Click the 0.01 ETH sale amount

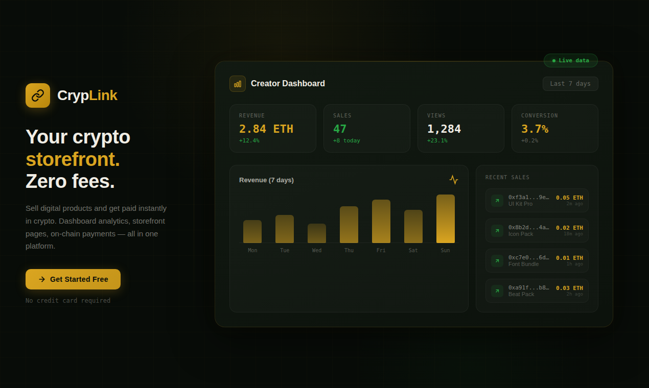tap(569, 258)
